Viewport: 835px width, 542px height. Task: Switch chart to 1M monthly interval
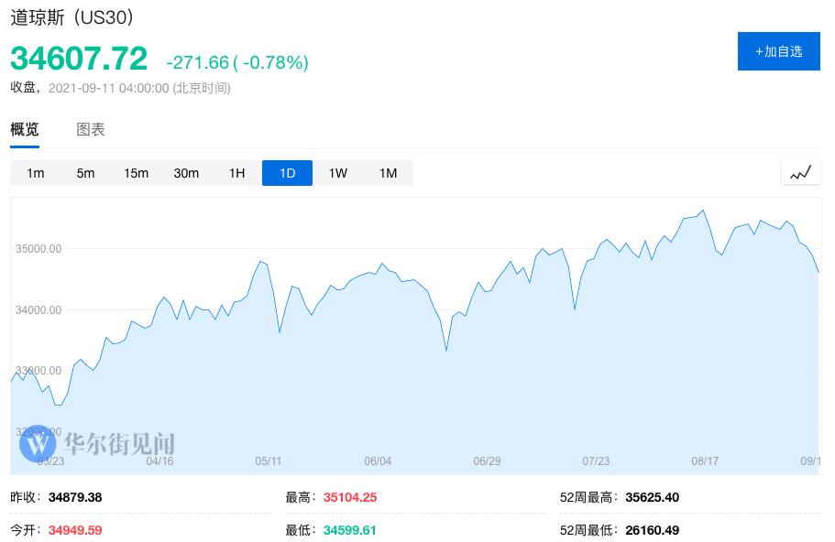tap(388, 173)
